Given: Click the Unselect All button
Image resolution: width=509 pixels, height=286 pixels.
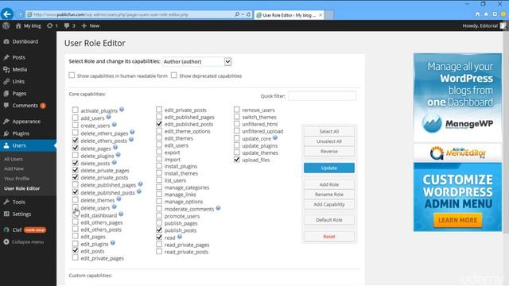Looking at the screenshot, I should coord(329,141).
